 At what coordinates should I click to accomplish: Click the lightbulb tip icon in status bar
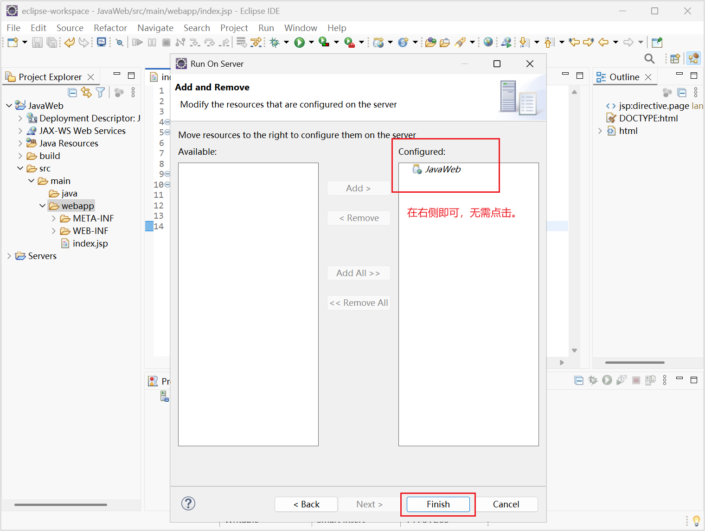click(696, 521)
